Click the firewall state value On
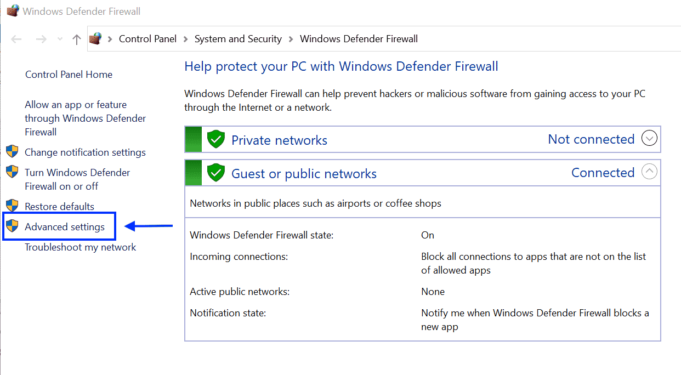Viewport: 681px width, 375px height. pos(428,235)
